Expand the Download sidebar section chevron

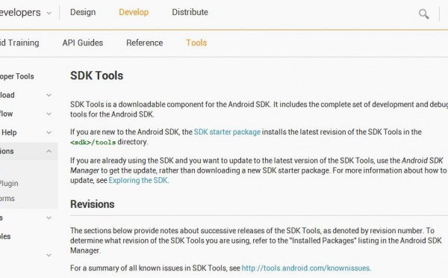[x=49, y=95]
